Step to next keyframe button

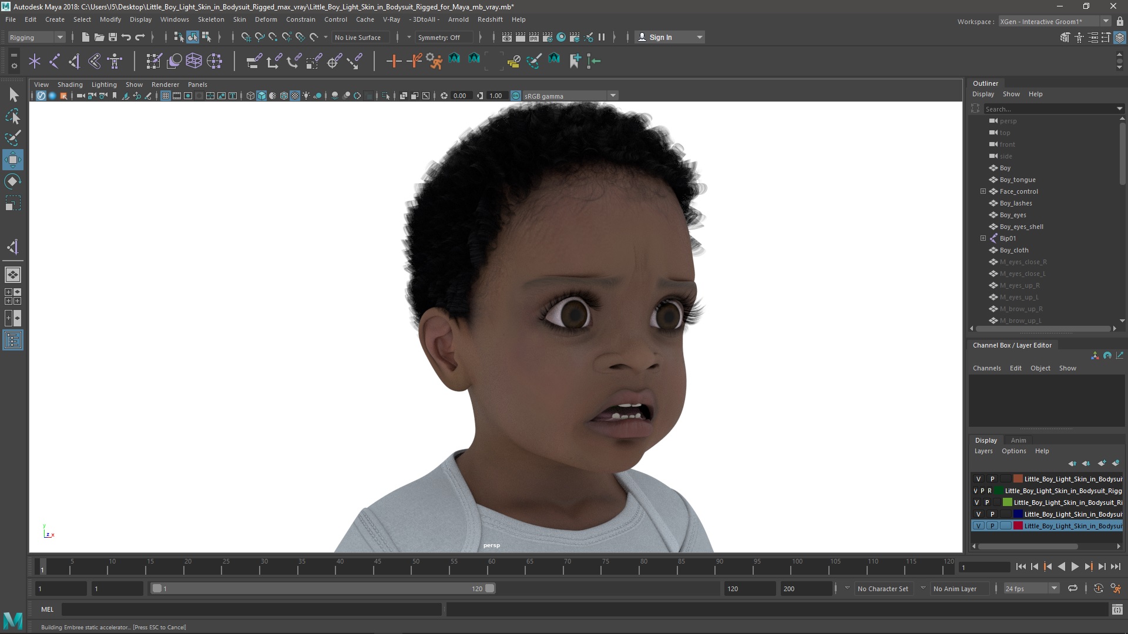click(1088, 566)
